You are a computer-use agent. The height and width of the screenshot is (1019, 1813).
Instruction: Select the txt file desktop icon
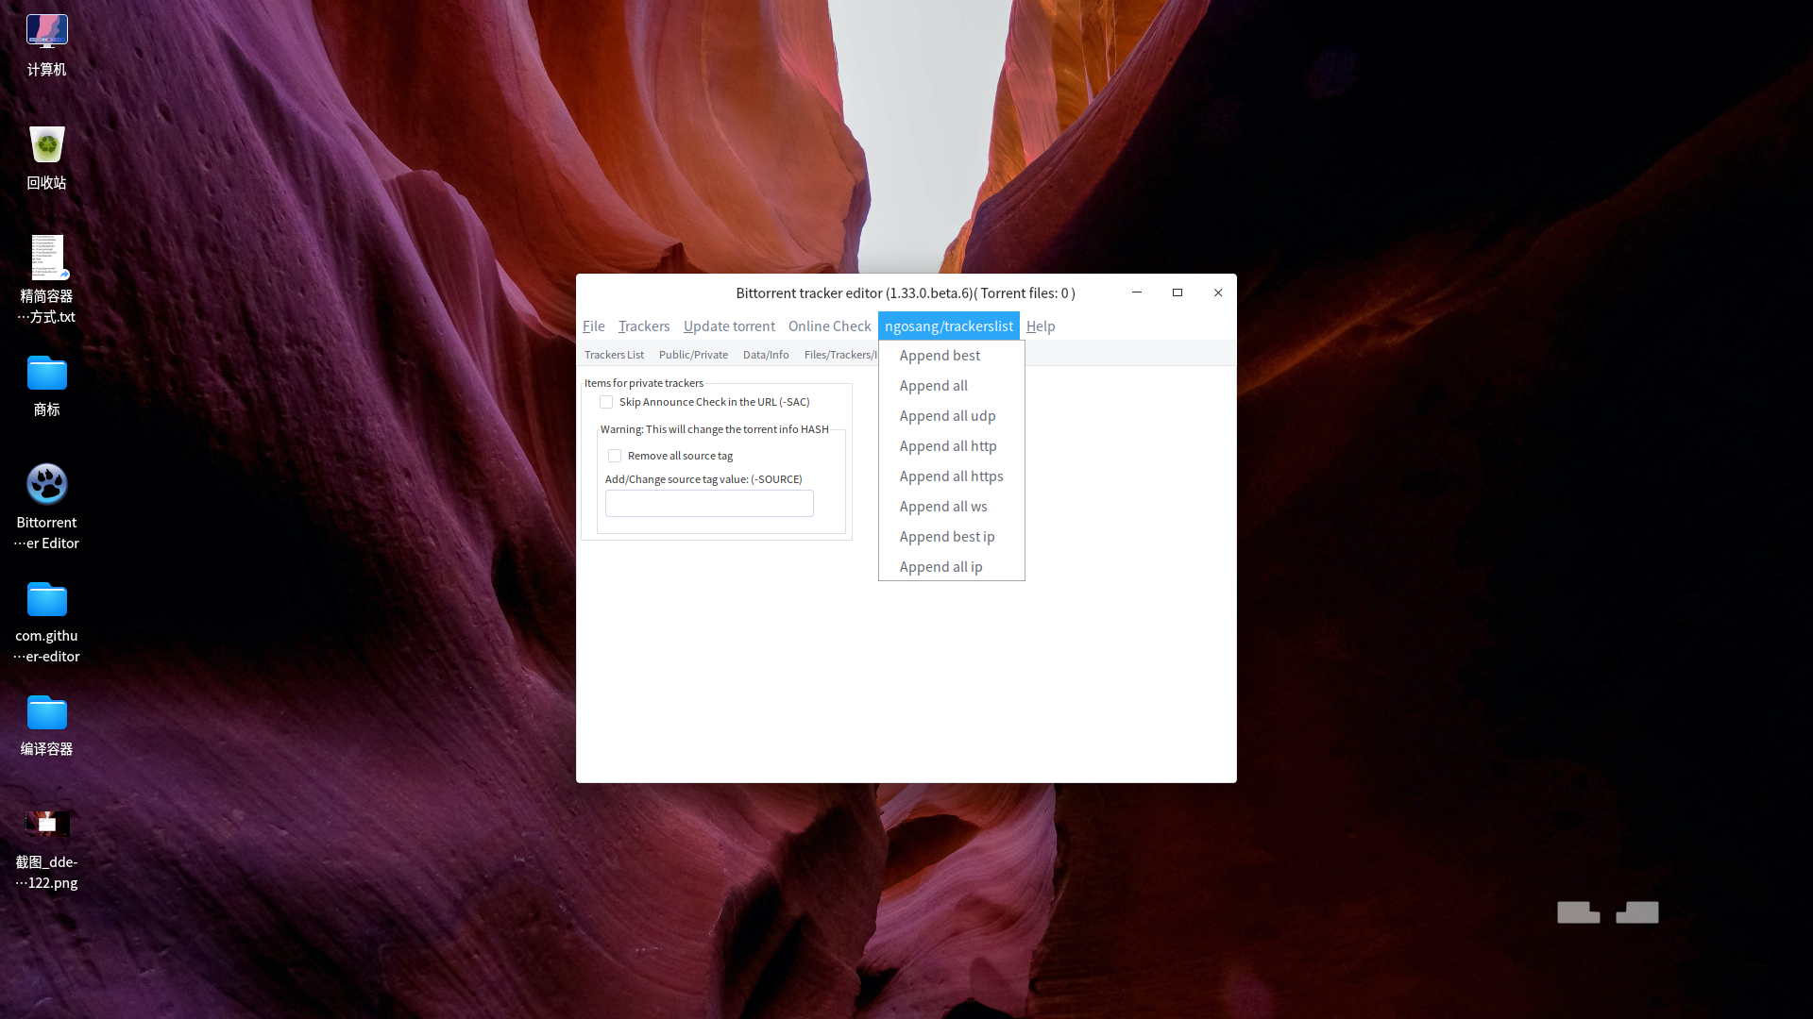46,259
